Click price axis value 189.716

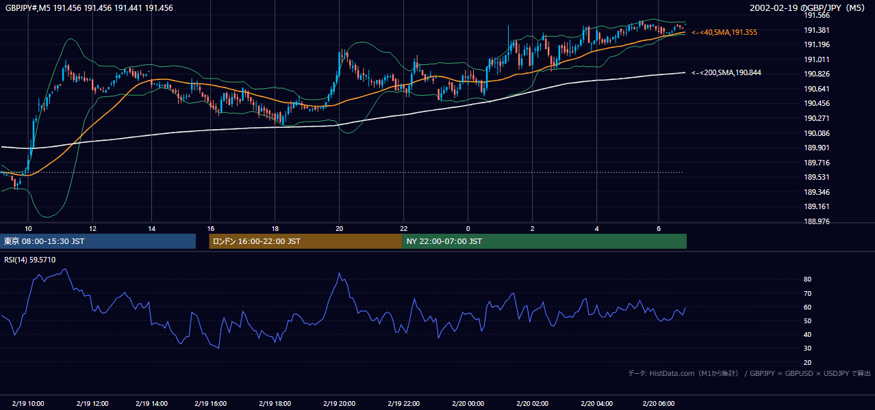pos(817,163)
